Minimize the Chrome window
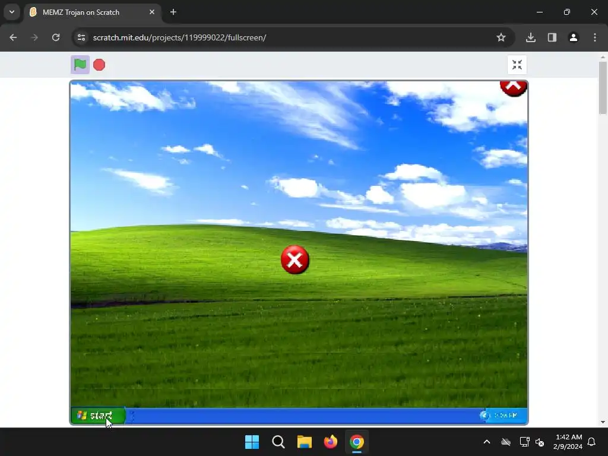The width and height of the screenshot is (608, 456). point(540,12)
